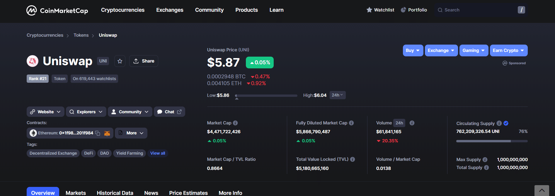
Task: Click the search slash shortcut icon
Action: click(521, 10)
